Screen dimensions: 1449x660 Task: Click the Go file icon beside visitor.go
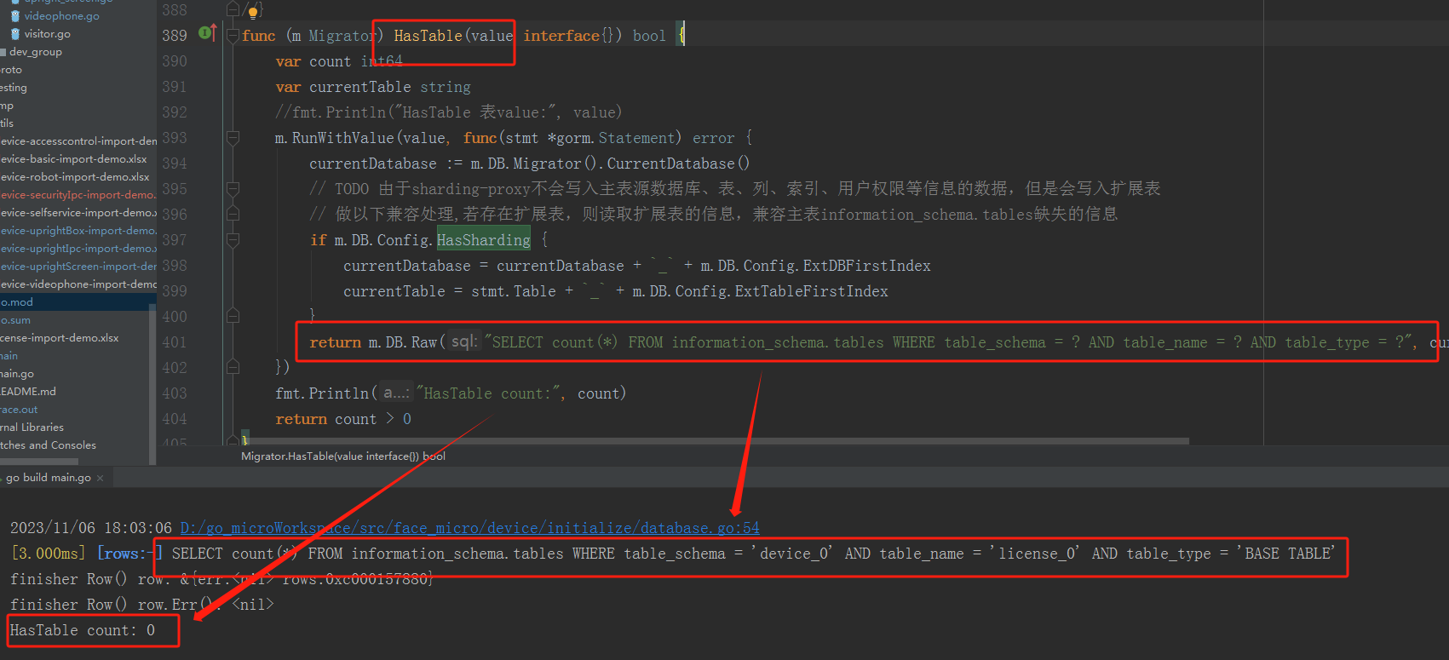(15, 33)
